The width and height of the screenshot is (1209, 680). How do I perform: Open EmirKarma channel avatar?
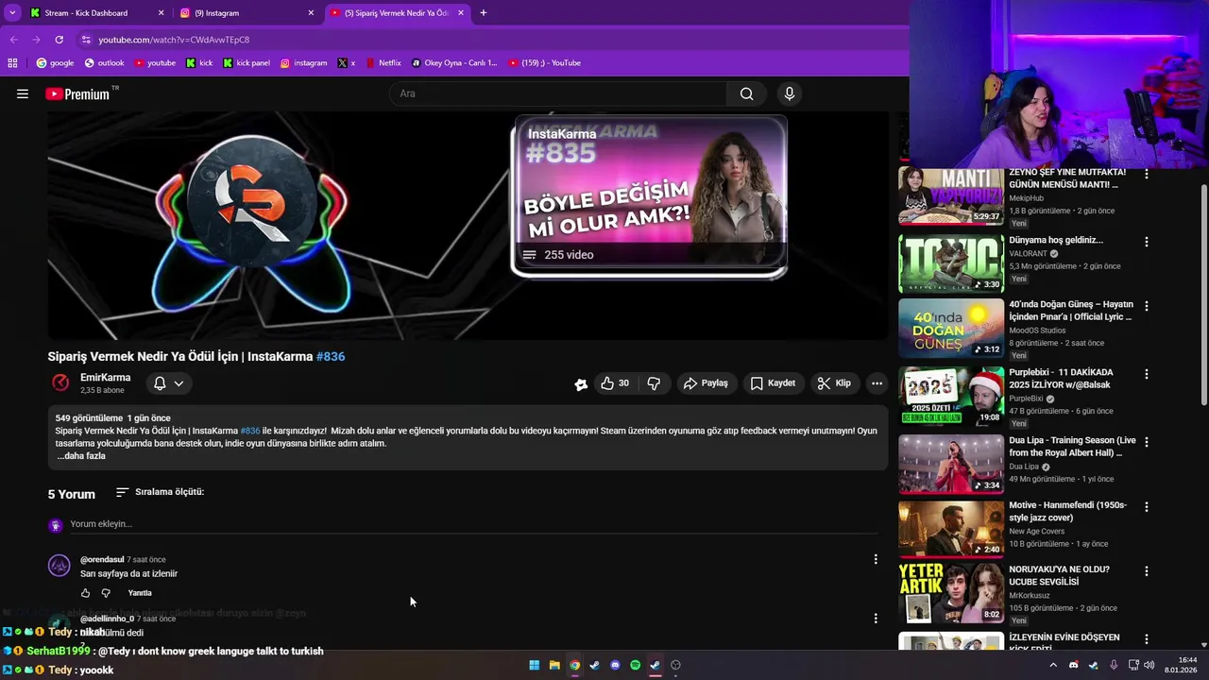(60, 382)
